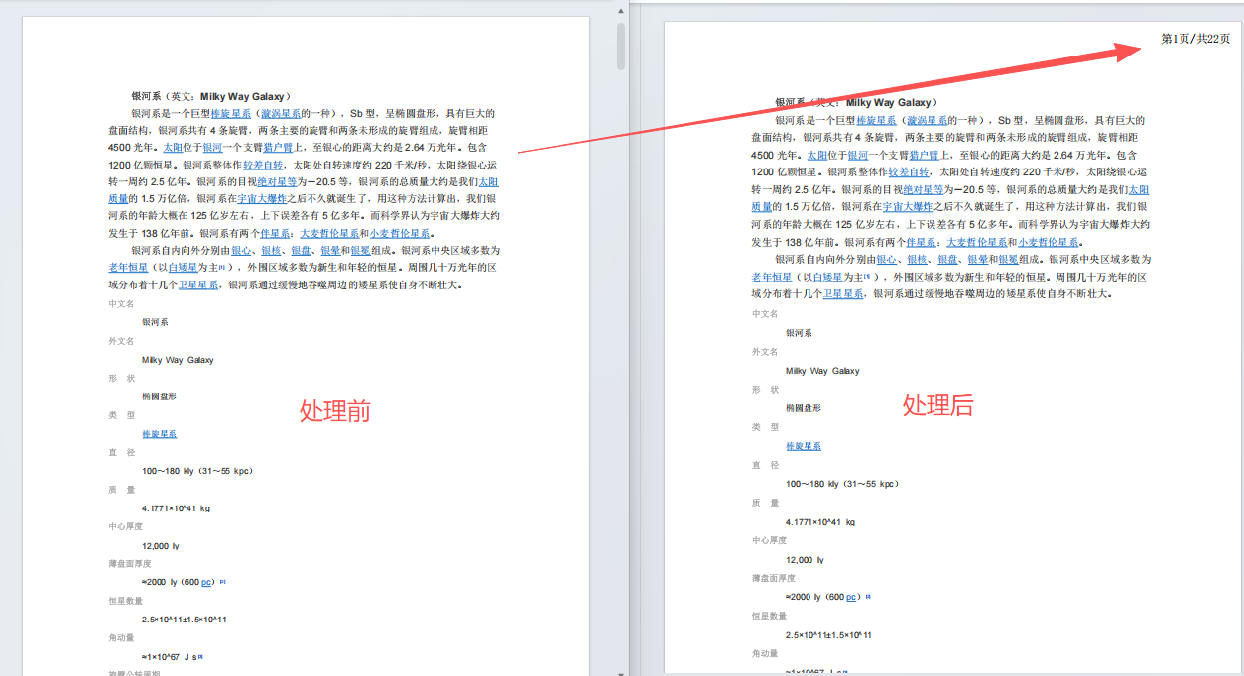The height and width of the screenshot is (676, 1244).
Task: Follow the 白矮星 link in left document
Action: [183, 268]
